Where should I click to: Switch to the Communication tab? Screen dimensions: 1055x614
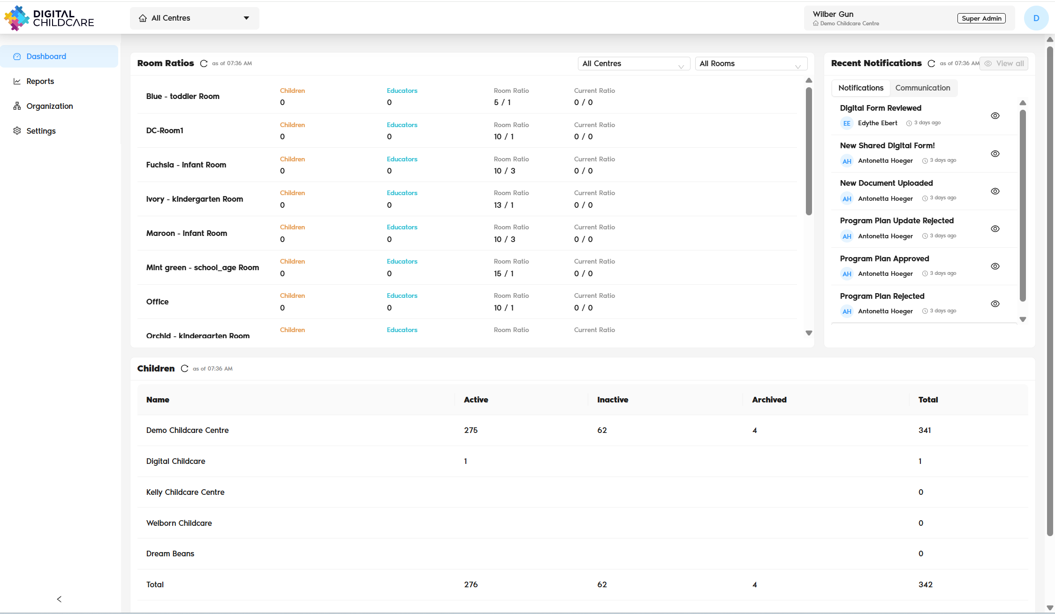pos(922,88)
